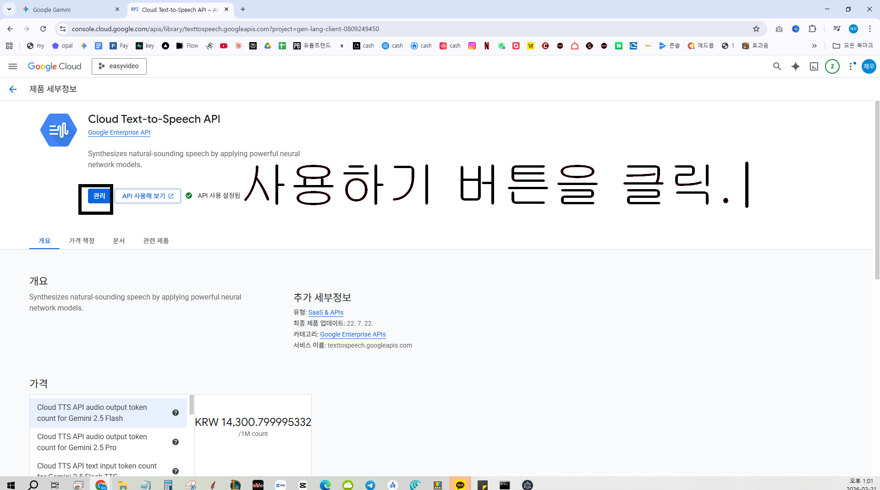The width and height of the screenshot is (880, 490).
Task: Open the console more options dots
Action: [x=851, y=66]
